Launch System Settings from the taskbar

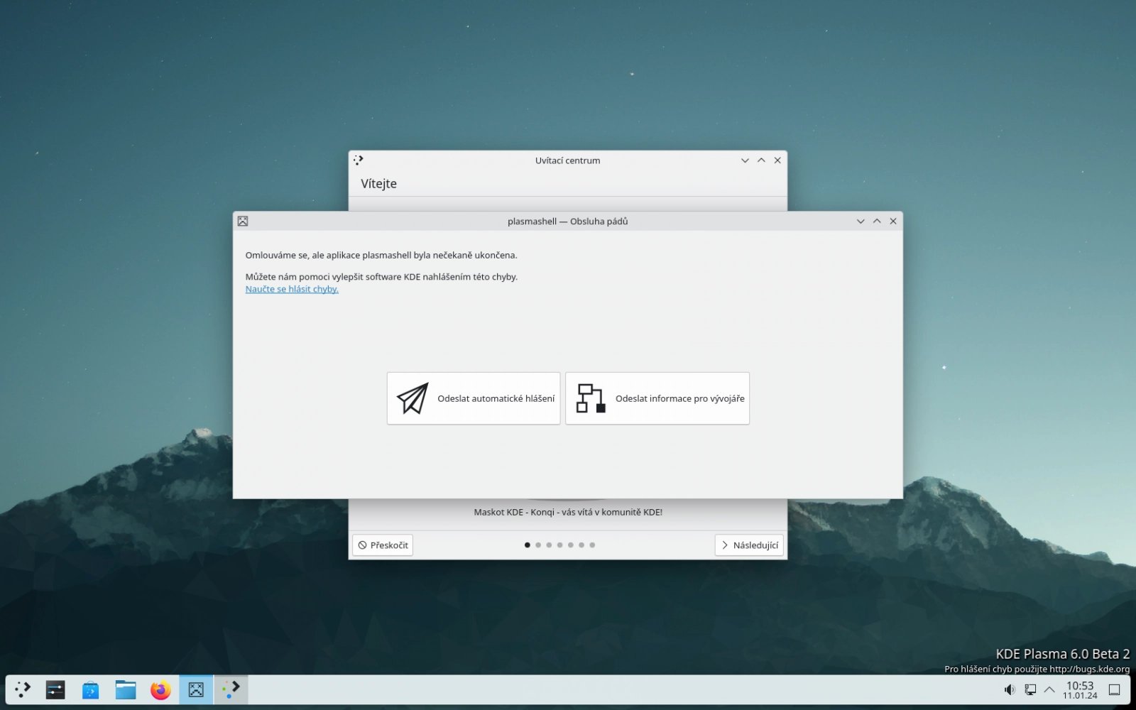tap(55, 689)
